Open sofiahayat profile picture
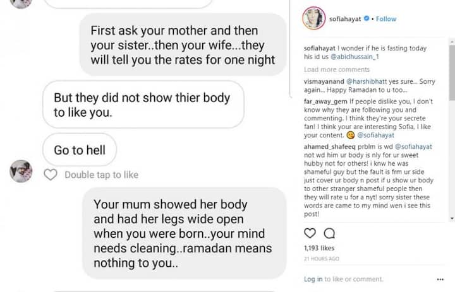 [x=313, y=18]
